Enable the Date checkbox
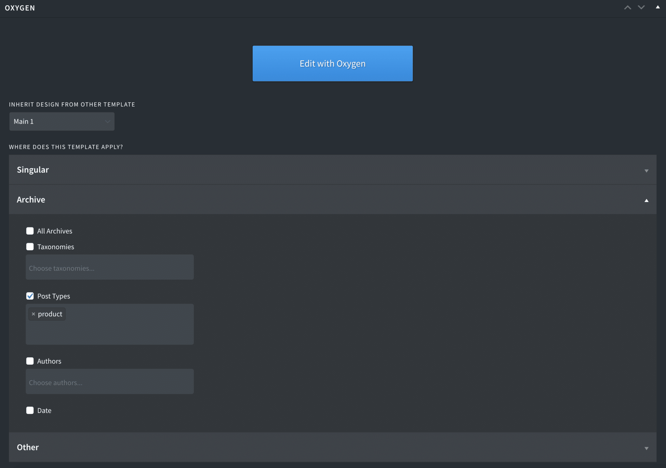 coord(30,410)
